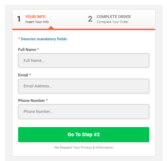The width and height of the screenshot is (167, 161).
Task: Click We Respect Your Privacy text
Action: 83,148
